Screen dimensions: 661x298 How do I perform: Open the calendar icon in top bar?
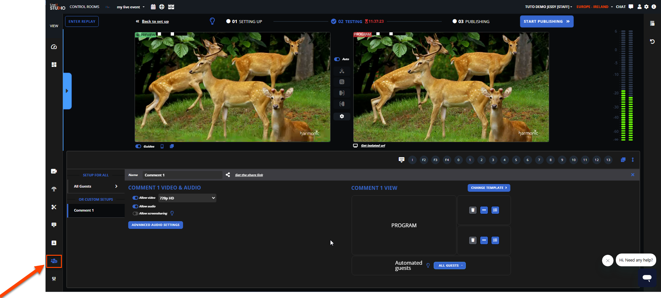(x=153, y=7)
